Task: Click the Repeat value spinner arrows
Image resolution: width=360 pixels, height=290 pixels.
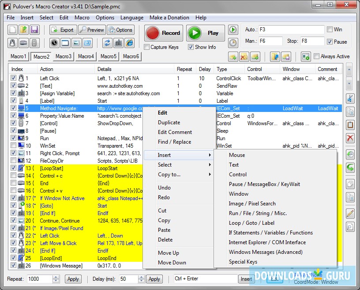Action: tap(56, 279)
